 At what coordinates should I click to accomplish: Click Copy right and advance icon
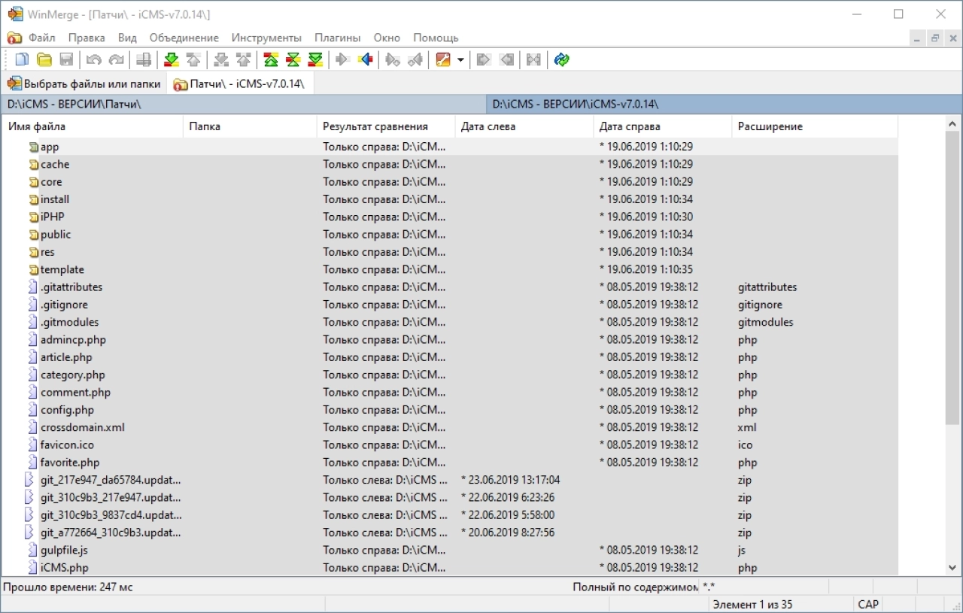(393, 59)
